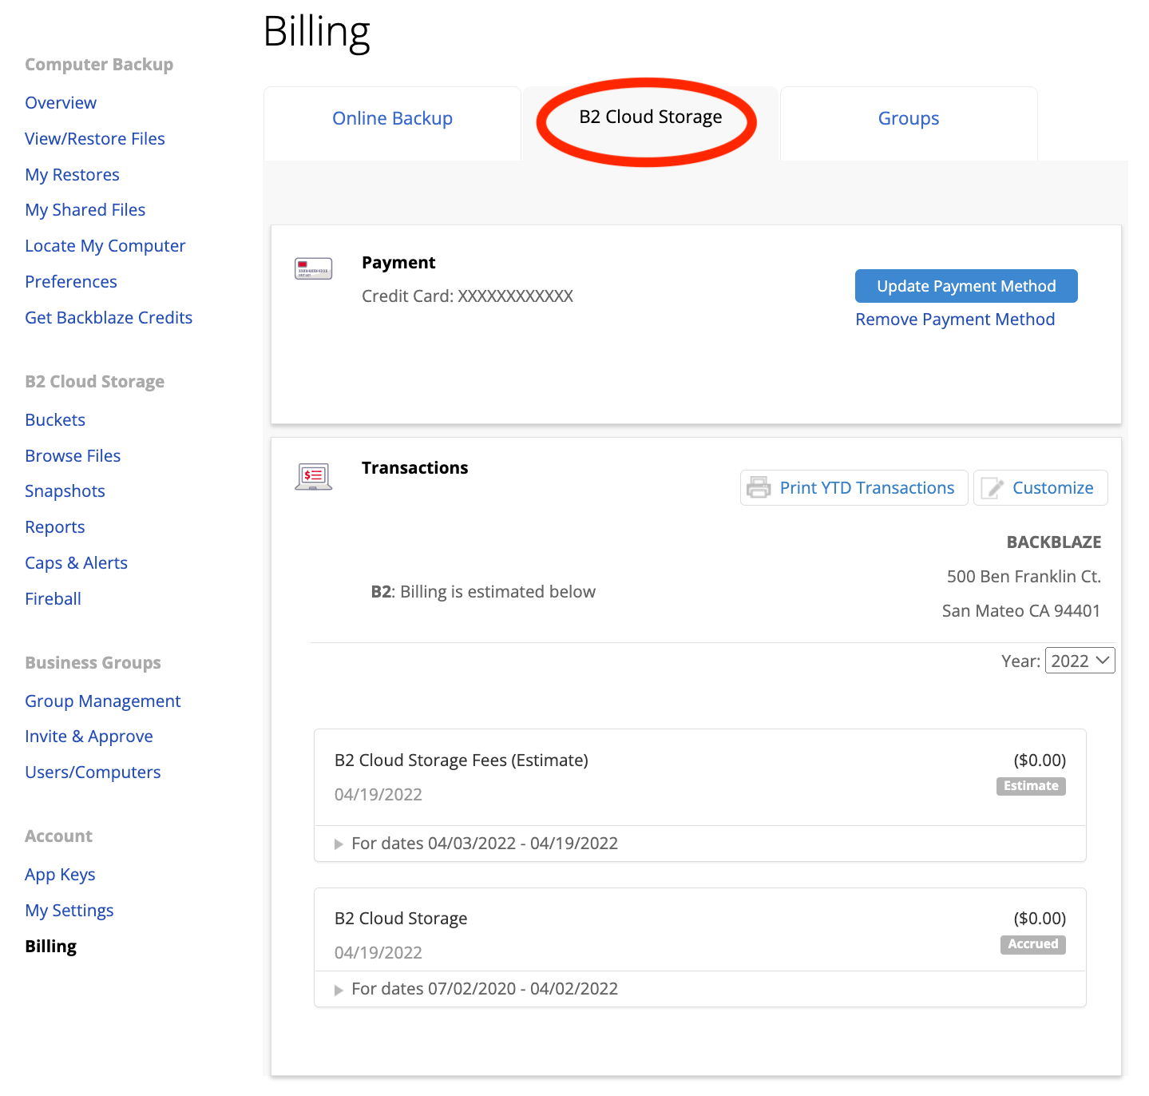Select Locate My Computer

click(105, 246)
